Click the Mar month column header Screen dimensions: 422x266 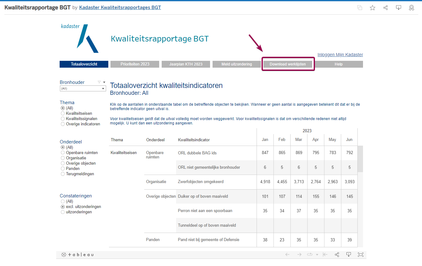299,140
